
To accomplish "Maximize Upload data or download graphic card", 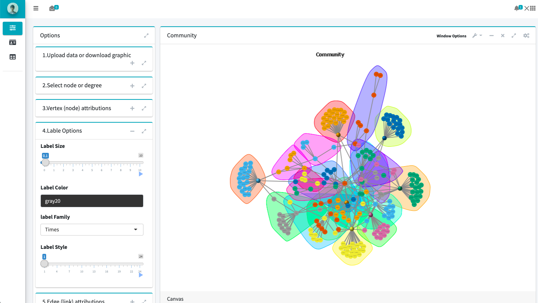I will 144,63.
